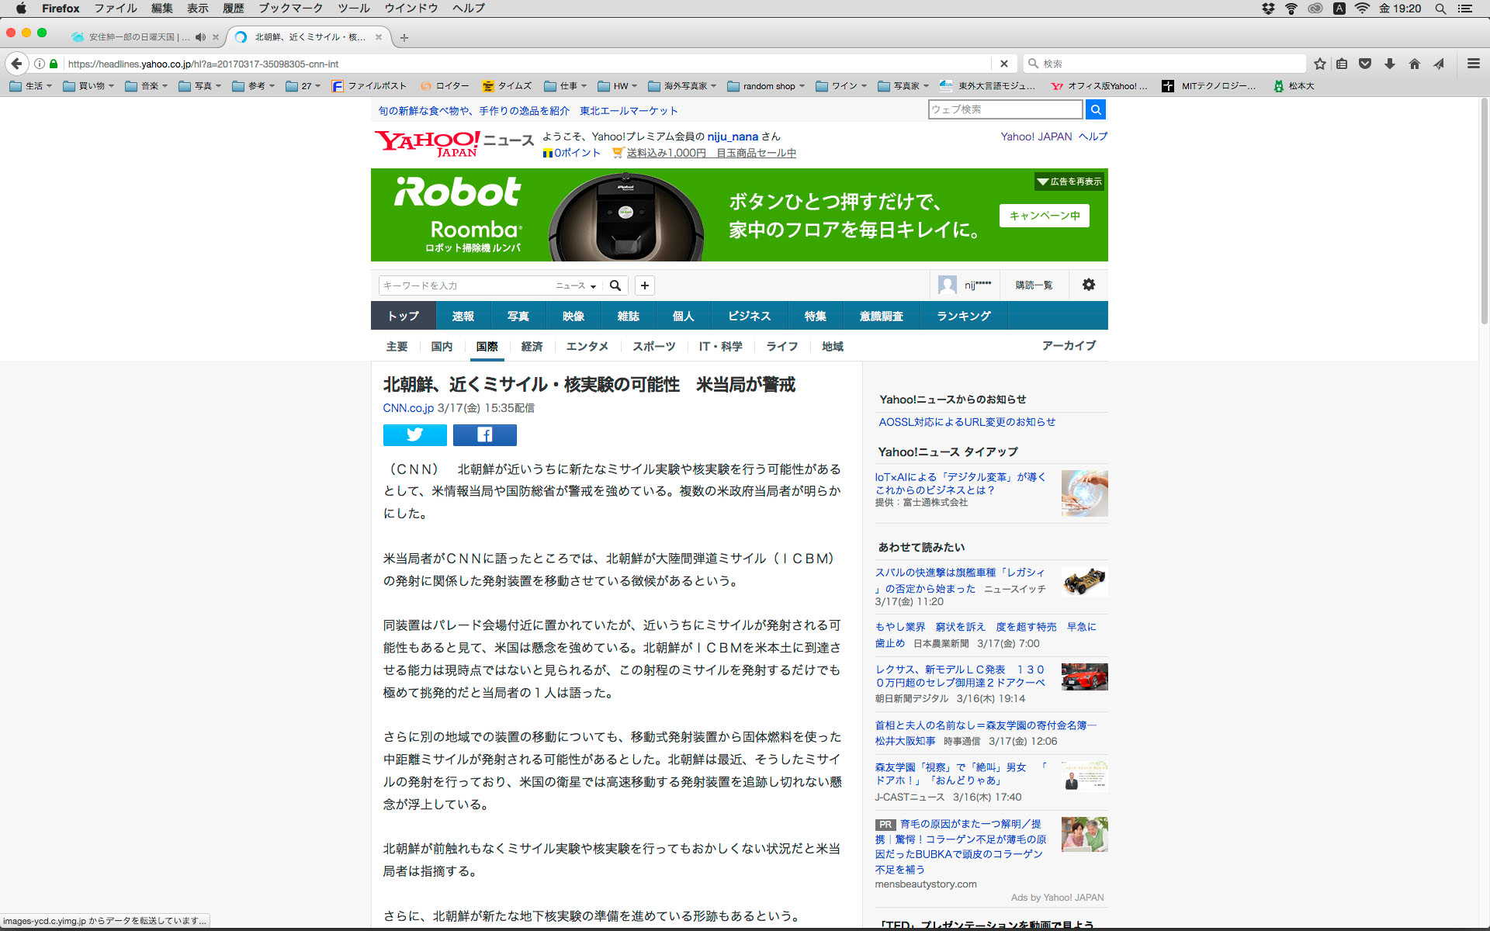This screenshot has width=1490, height=931.
Task: Click the plus icon beside keyword search
Action: point(644,286)
